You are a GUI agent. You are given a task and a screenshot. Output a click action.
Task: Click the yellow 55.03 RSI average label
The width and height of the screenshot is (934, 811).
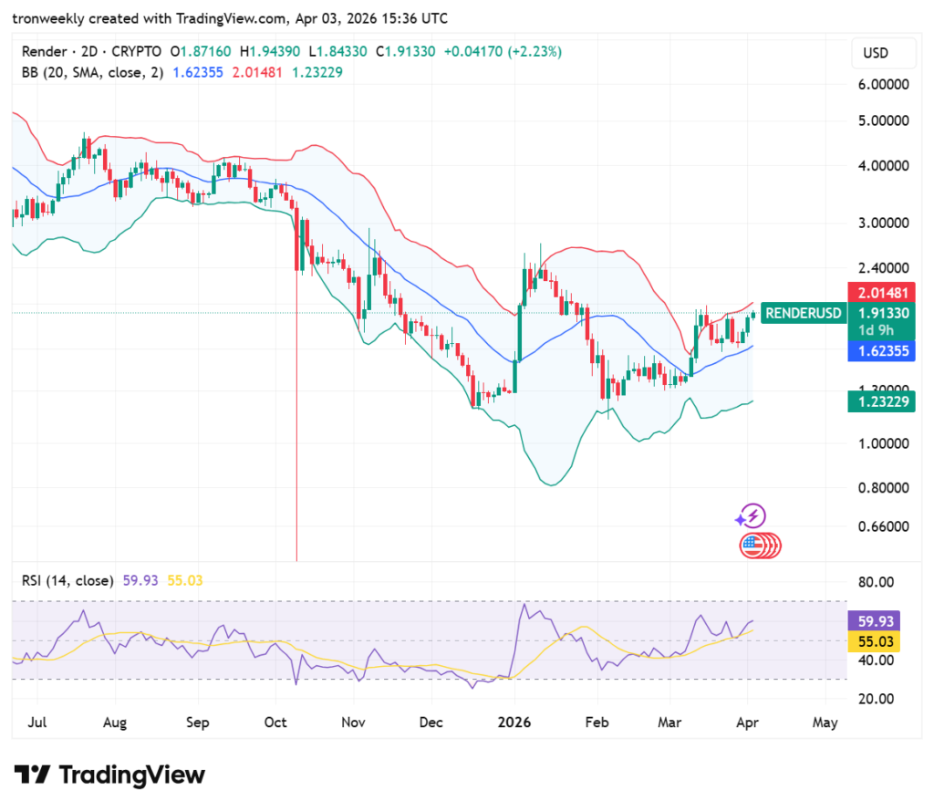point(875,641)
